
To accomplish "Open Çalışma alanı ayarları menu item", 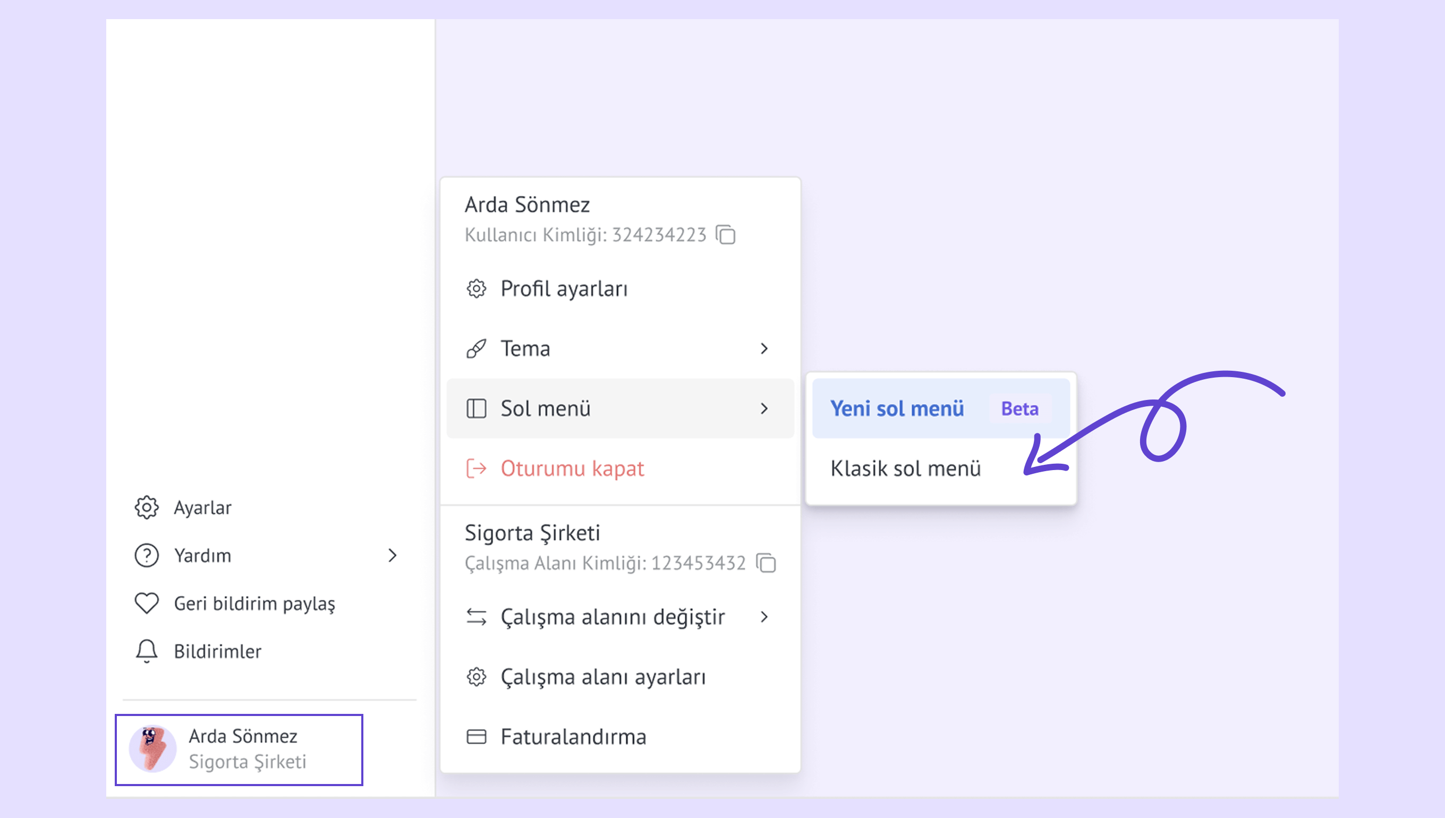I will click(603, 677).
